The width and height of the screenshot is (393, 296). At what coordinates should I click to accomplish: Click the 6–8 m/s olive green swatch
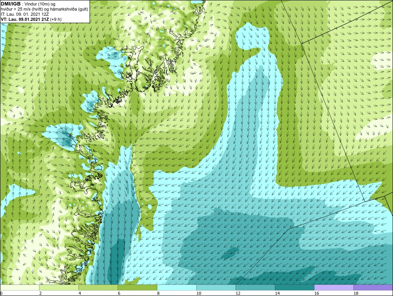[x=137, y=287]
